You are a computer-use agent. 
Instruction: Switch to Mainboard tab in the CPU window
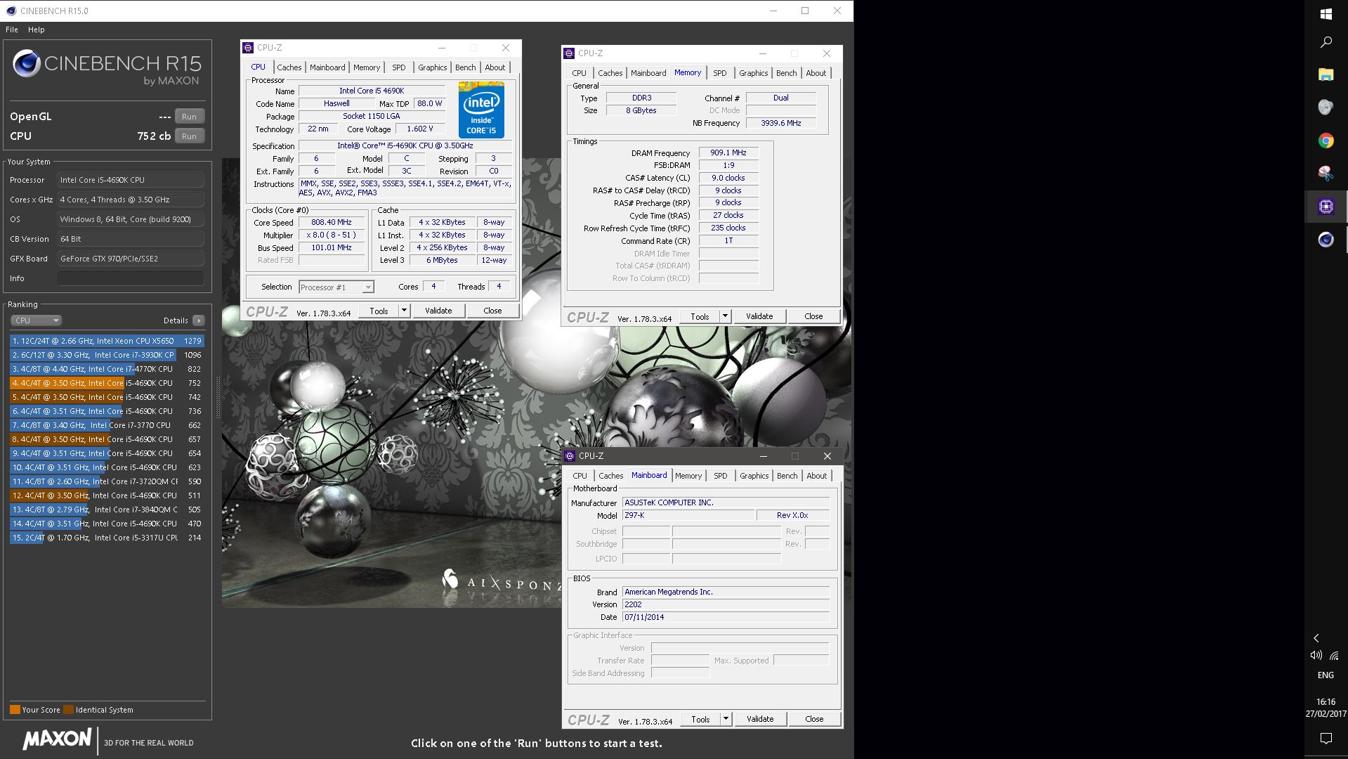[x=327, y=67]
